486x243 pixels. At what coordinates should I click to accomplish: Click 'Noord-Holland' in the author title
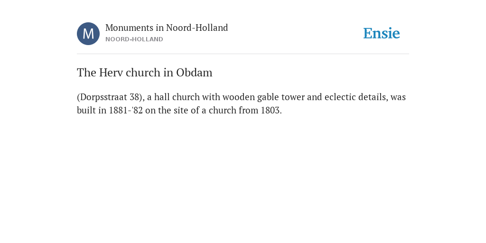point(197,28)
